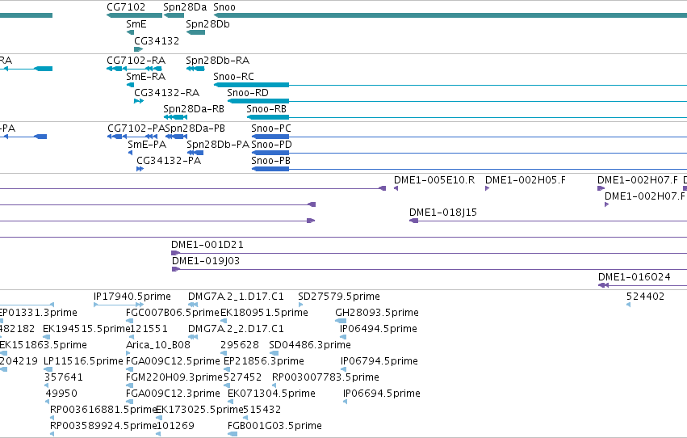Click the GH28093.5prime EST label
The height and width of the screenshot is (438, 687).
click(377, 313)
